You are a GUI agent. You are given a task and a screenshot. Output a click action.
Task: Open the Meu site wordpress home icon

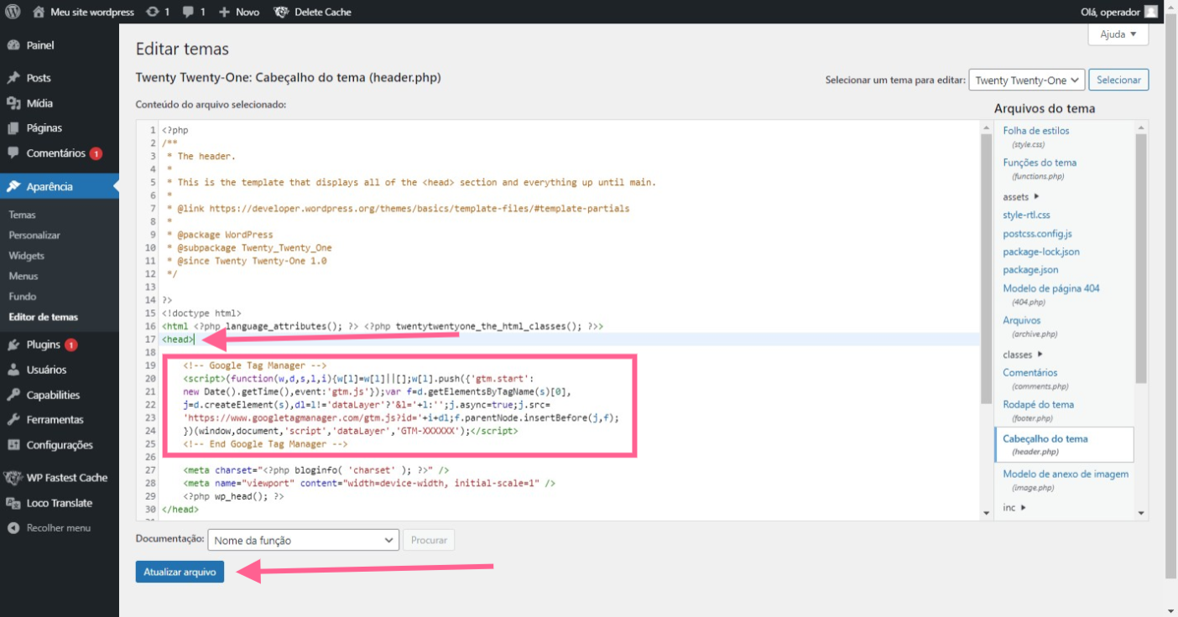coord(39,12)
